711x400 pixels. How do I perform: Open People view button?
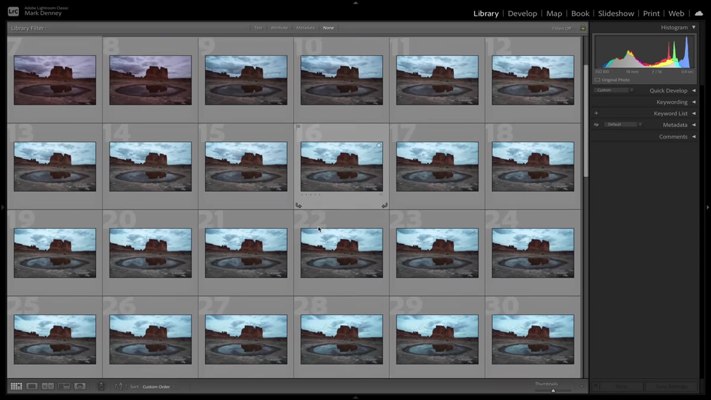coord(80,386)
